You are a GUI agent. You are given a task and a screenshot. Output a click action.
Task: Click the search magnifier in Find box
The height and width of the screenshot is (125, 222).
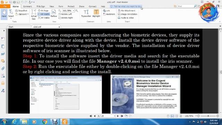point(195,6)
